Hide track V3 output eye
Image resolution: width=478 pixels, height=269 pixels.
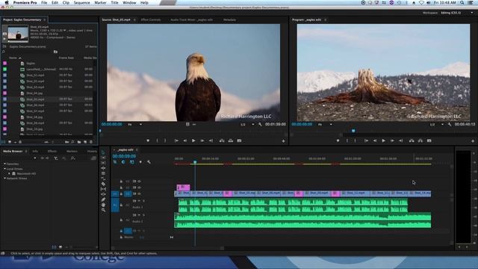pos(140,181)
